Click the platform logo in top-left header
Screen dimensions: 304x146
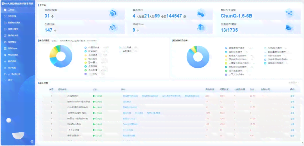(x=3, y=3)
